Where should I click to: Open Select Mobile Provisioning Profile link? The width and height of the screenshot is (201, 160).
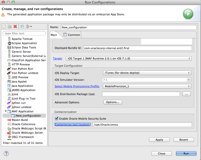pyautogui.click(x=77, y=86)
